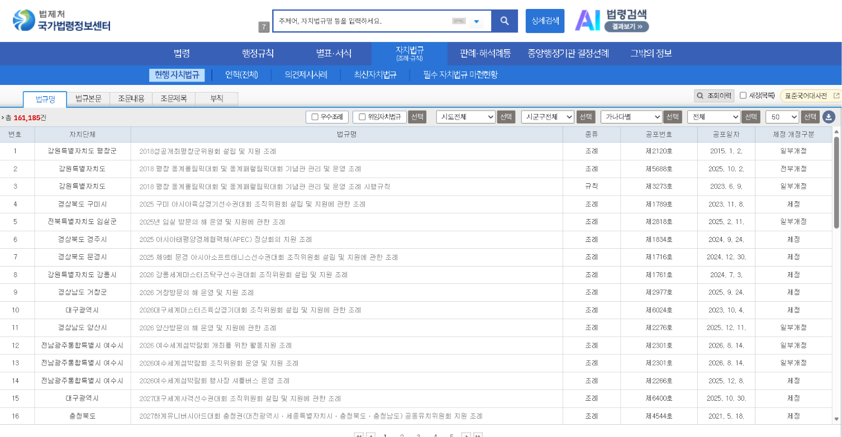Image resolution: width=842 pixels, height=437 pixels.
Task: Switch to the 조문제목 tab
Action: (174, 99)
